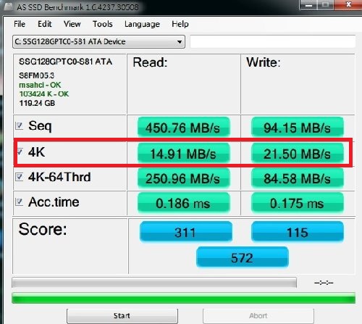Click the empty field beside drive dropdown
Image resolution: width=362 pixels, height=324 pixels.
[x=272, y=41]
